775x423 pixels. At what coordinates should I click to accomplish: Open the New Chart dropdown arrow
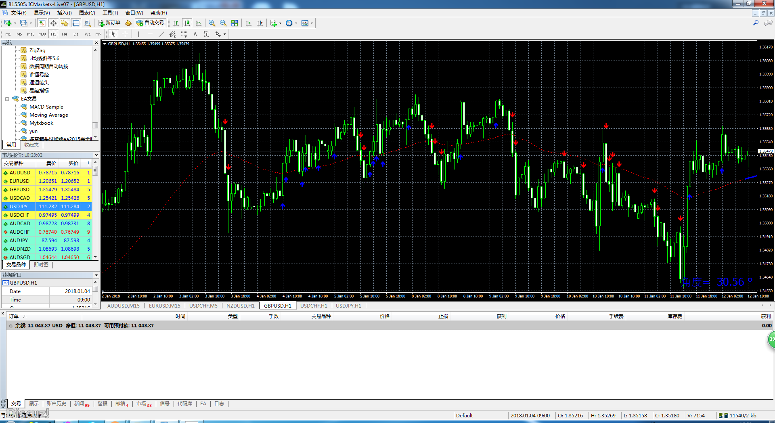click(x=15, y=23)
